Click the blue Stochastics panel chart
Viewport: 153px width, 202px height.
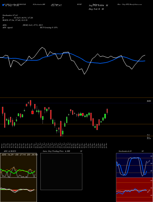tap(134, 165)
